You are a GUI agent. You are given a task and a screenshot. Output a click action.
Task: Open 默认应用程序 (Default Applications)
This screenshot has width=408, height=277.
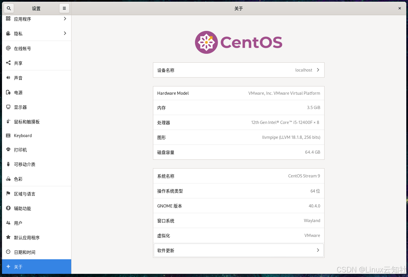pos(27,238)
